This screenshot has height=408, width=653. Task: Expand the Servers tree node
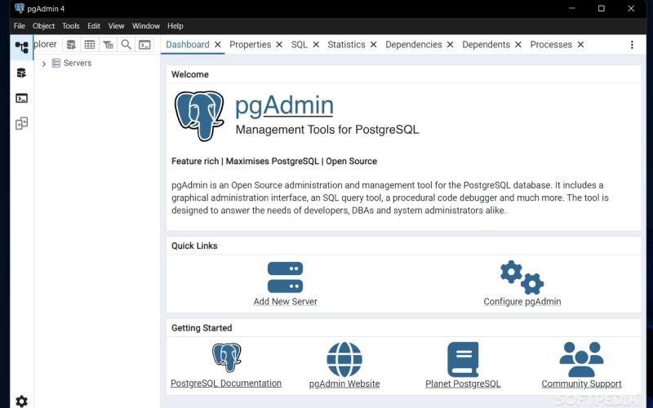click(x=44, y=64)
